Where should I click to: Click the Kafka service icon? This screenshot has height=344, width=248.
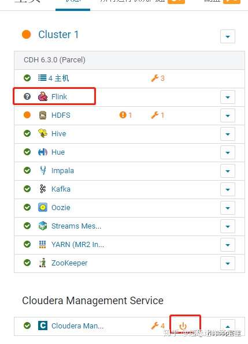[43, 189]
